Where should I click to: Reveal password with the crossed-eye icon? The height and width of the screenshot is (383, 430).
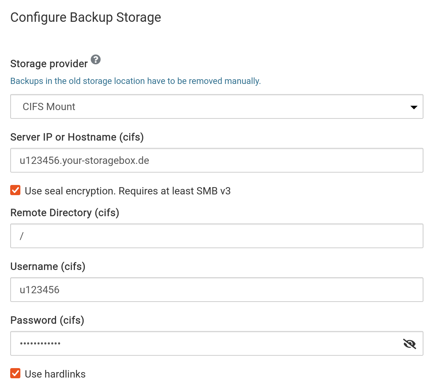pos(410,343)
